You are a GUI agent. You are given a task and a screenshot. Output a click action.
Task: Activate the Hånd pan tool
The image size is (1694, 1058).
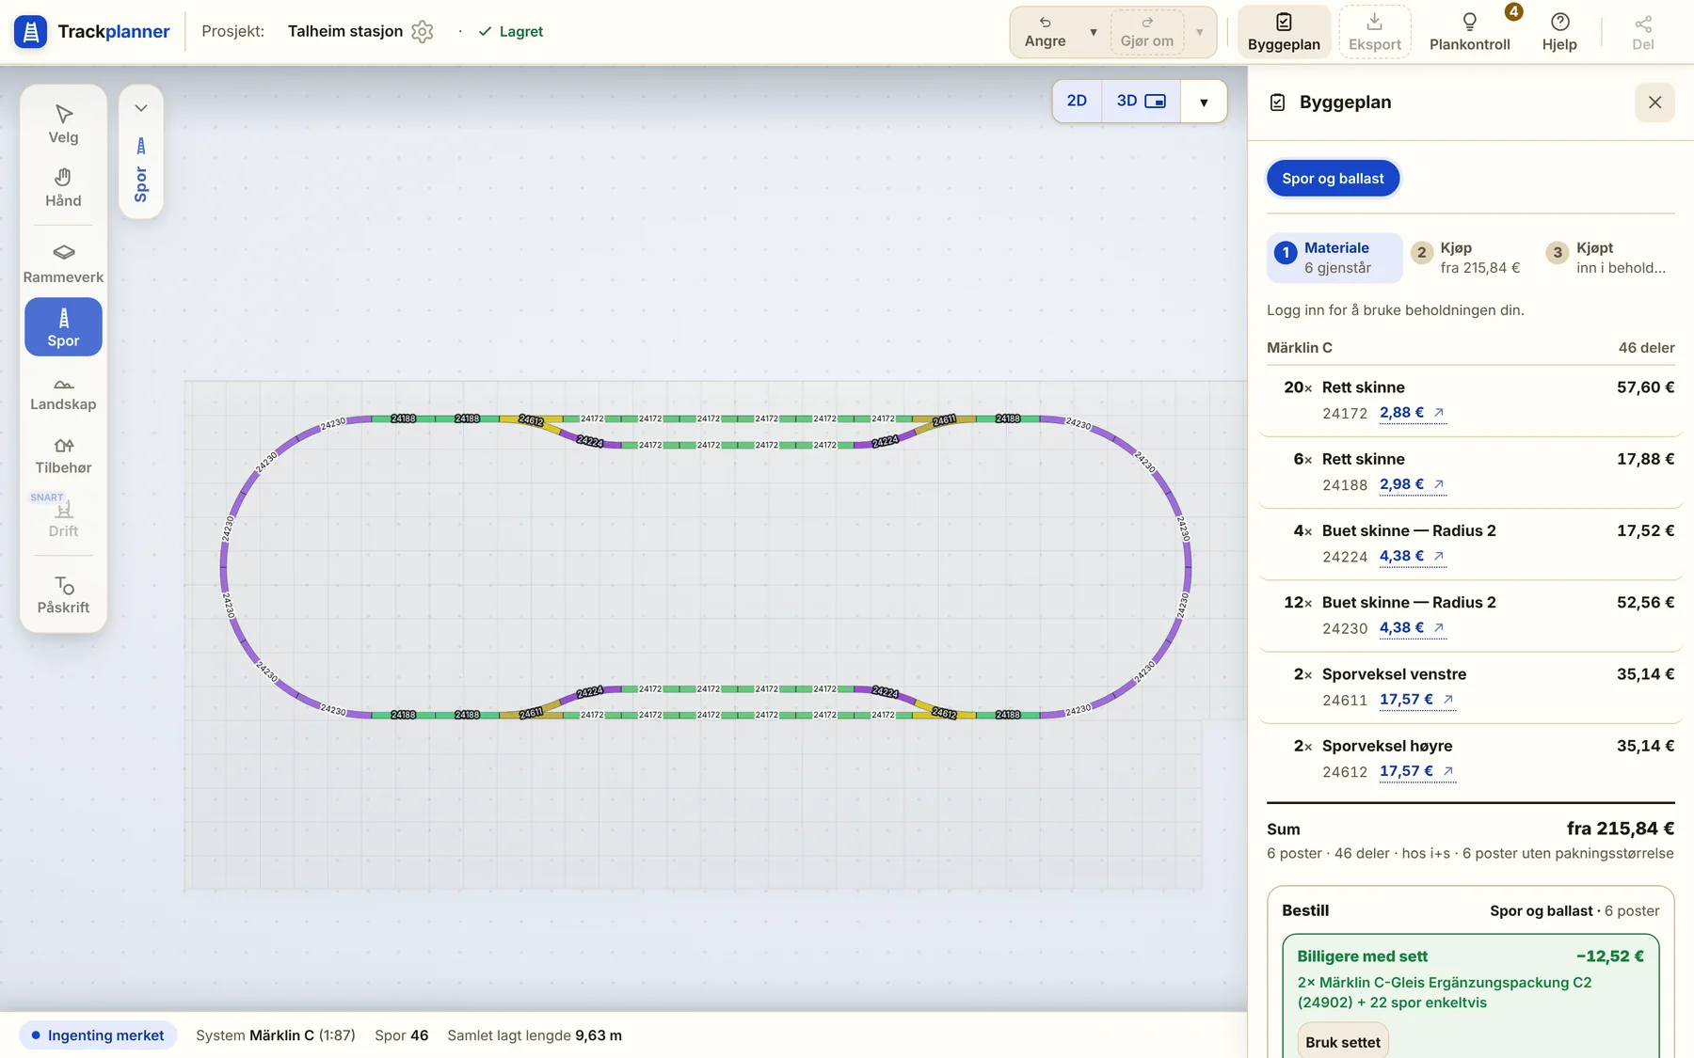63,187
